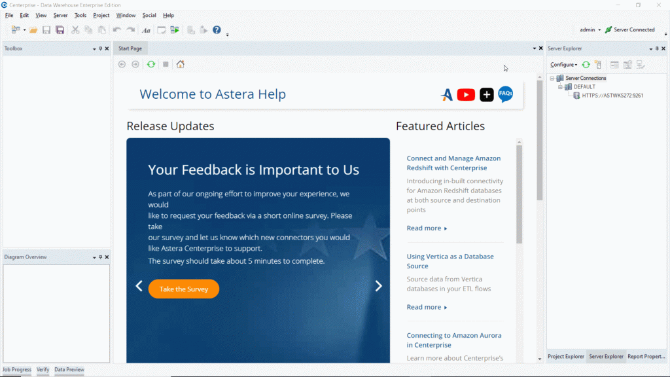This screenshot has width=670, height=377.
Task: Click the Home icon on Start Page
Action: (x=180, y=64)
